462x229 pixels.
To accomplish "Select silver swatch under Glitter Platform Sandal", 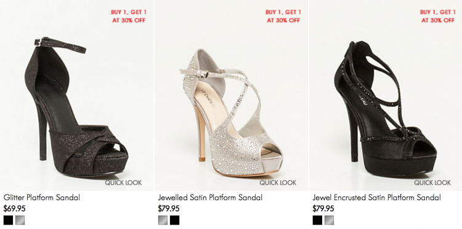I will (20, 220).
